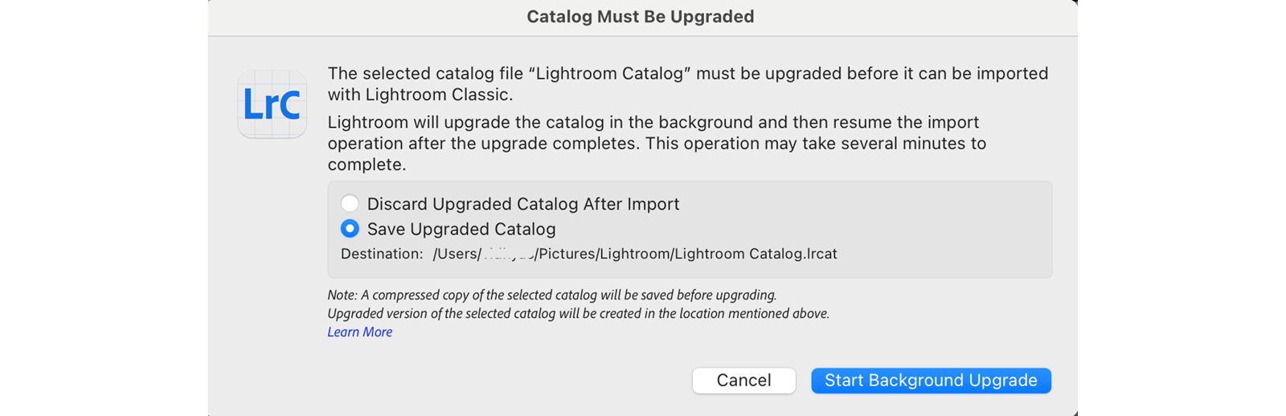Open the Learn More link
This screenshot has width=1286, height=416.
[x=359, y=332]
